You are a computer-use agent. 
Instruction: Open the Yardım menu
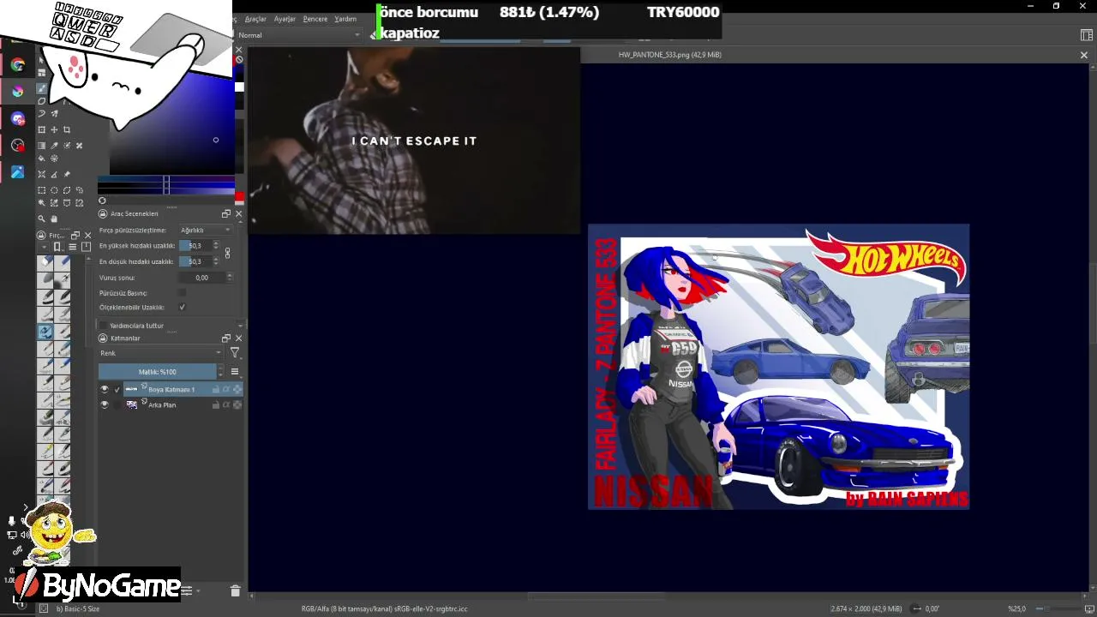coord(345,19)
